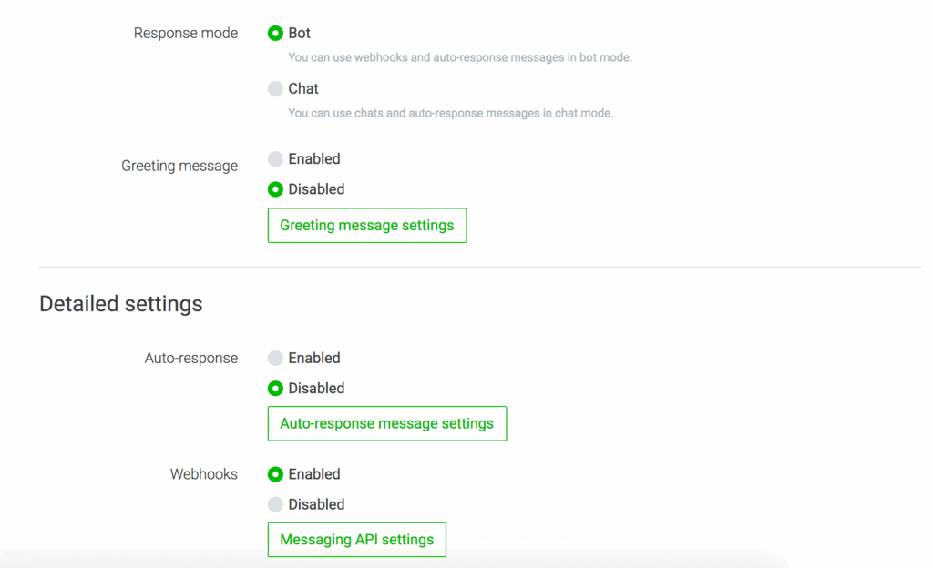Viewport: 933px width, 568px height.
Task: Click the Webhooks label
Action: click(x=203, y=473)
